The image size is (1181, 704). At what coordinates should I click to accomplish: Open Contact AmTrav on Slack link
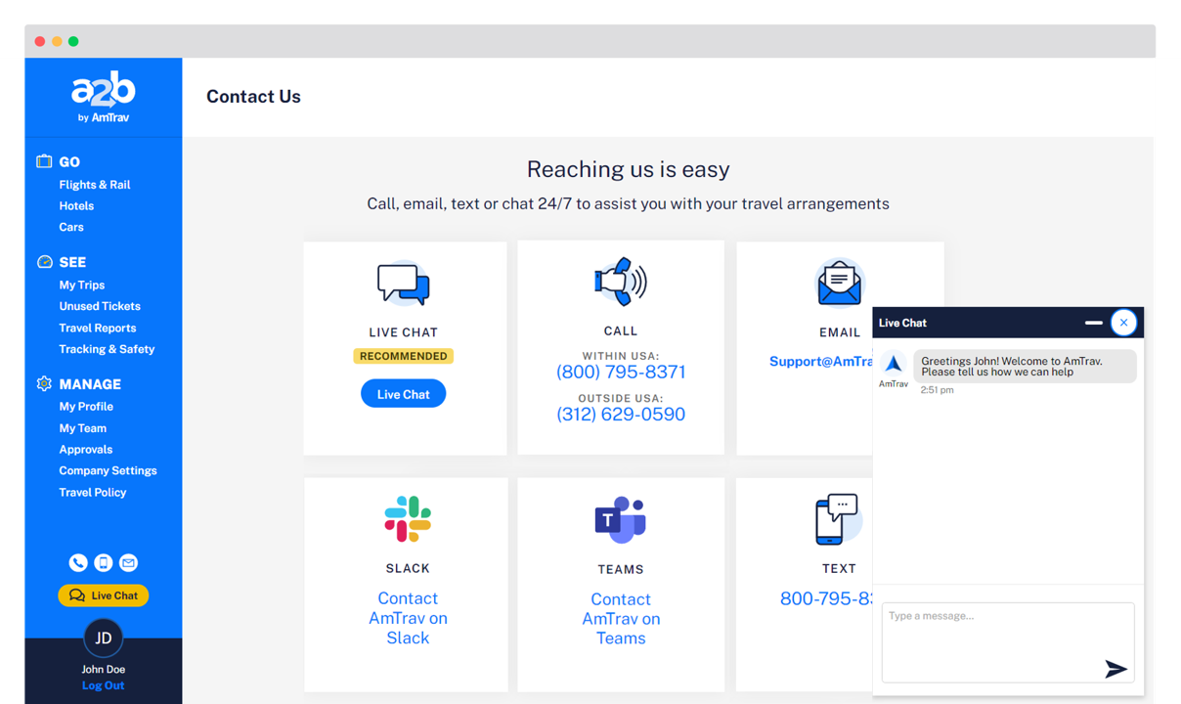click(408, 618)
